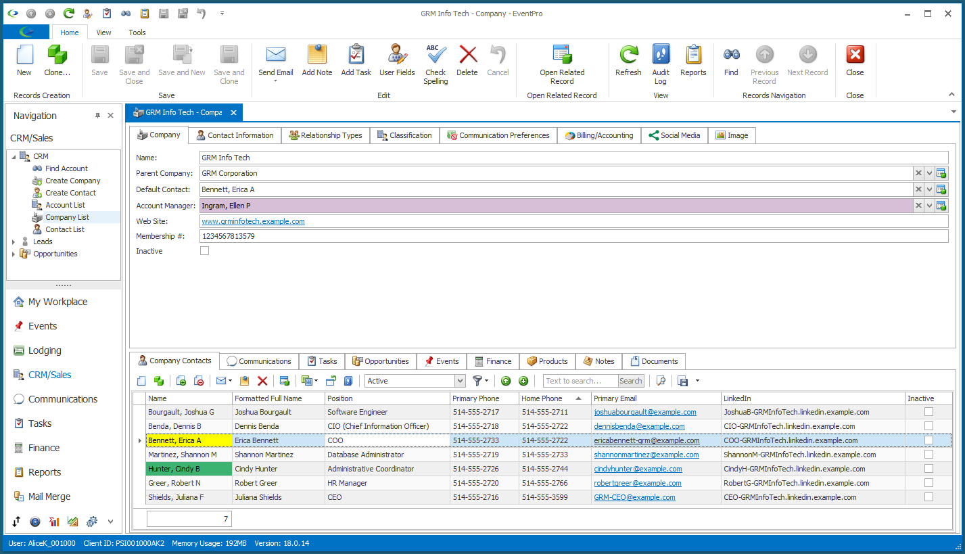Toggle Inactive checkbox for Joshua Bourgault
Image resolution: width=965 pixels, height=554 pixels.
coord(928,412)
